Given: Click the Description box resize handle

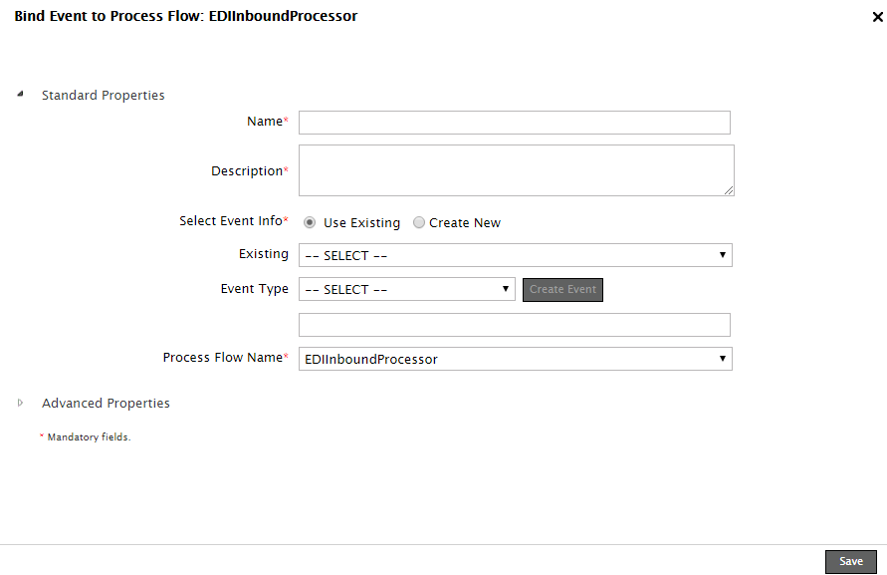Looking at the screenshot, I should 729,190.
